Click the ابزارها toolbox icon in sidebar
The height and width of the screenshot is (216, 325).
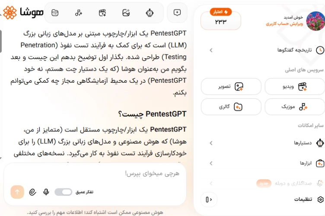point(320,163)
